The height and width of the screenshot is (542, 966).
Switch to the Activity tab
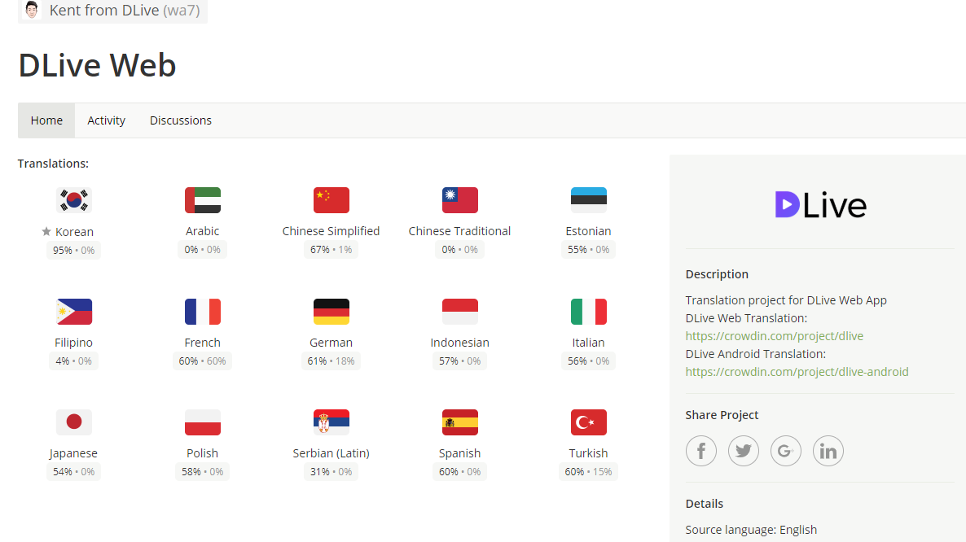106,120
